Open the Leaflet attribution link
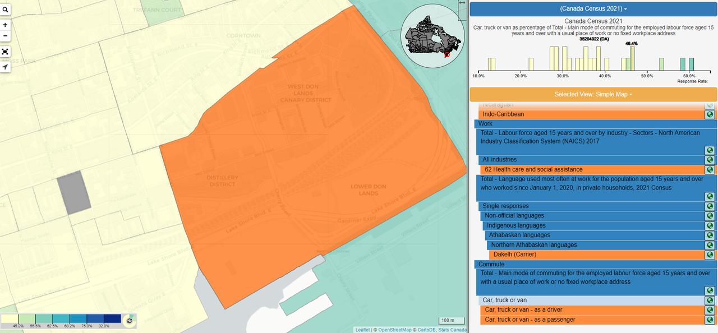Viewport: 718px width, 333px height. pos(362,330)
